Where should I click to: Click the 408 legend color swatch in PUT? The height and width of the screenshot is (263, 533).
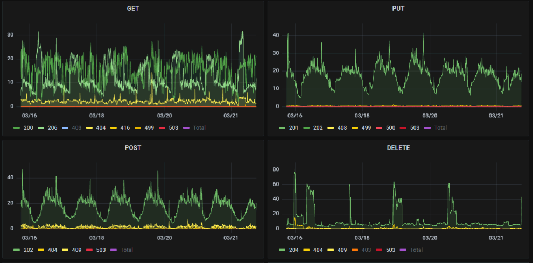331,128
